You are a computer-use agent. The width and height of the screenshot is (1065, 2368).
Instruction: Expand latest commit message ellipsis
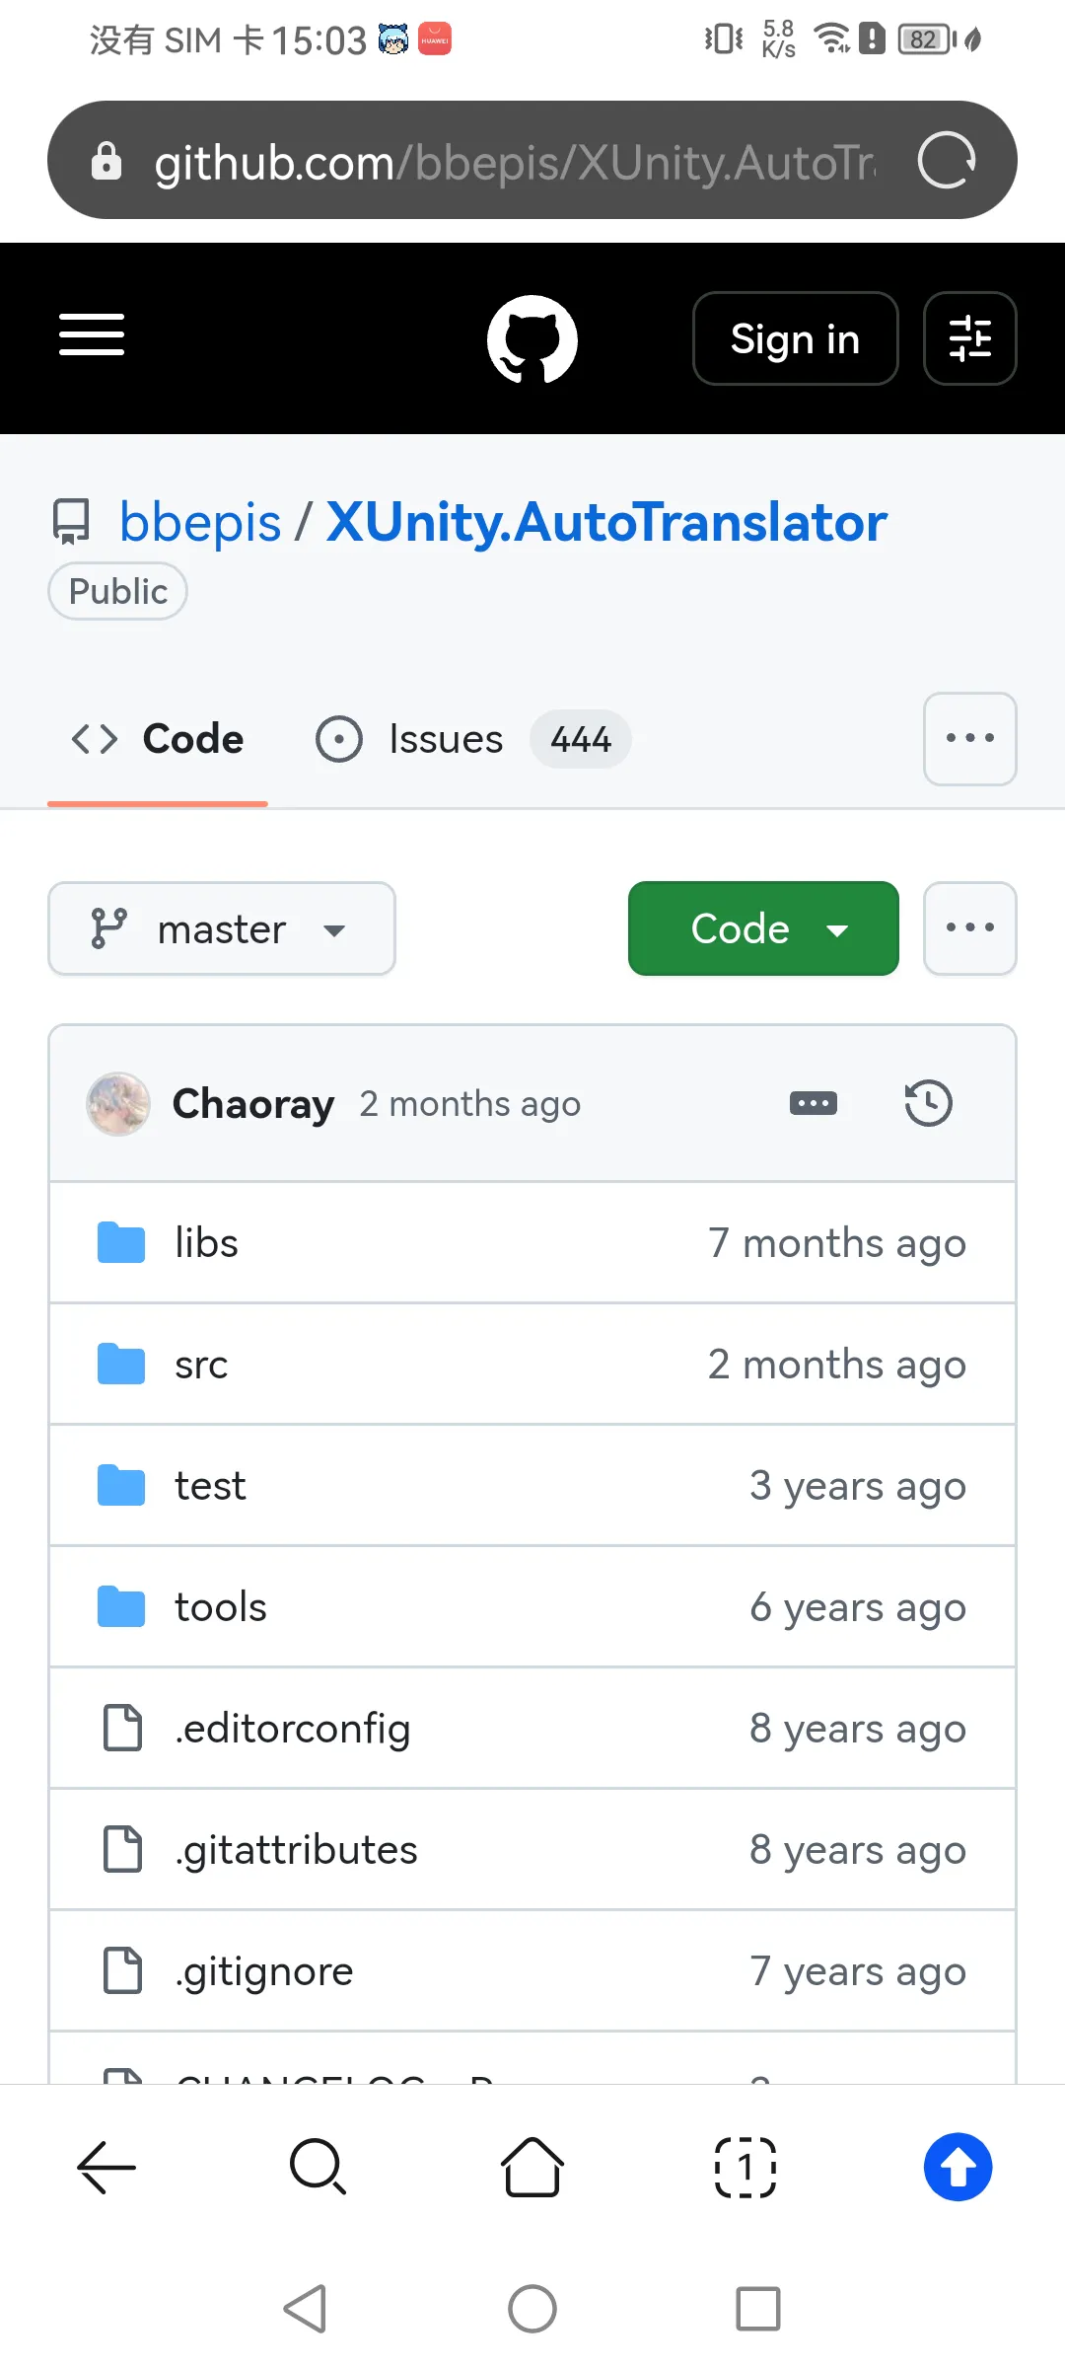coord(814,1103)
